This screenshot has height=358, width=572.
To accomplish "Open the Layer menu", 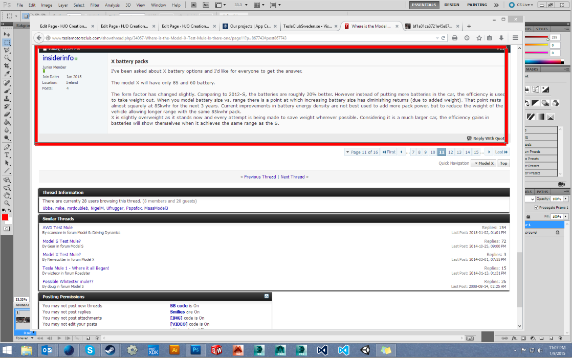I will coord(63,5).
